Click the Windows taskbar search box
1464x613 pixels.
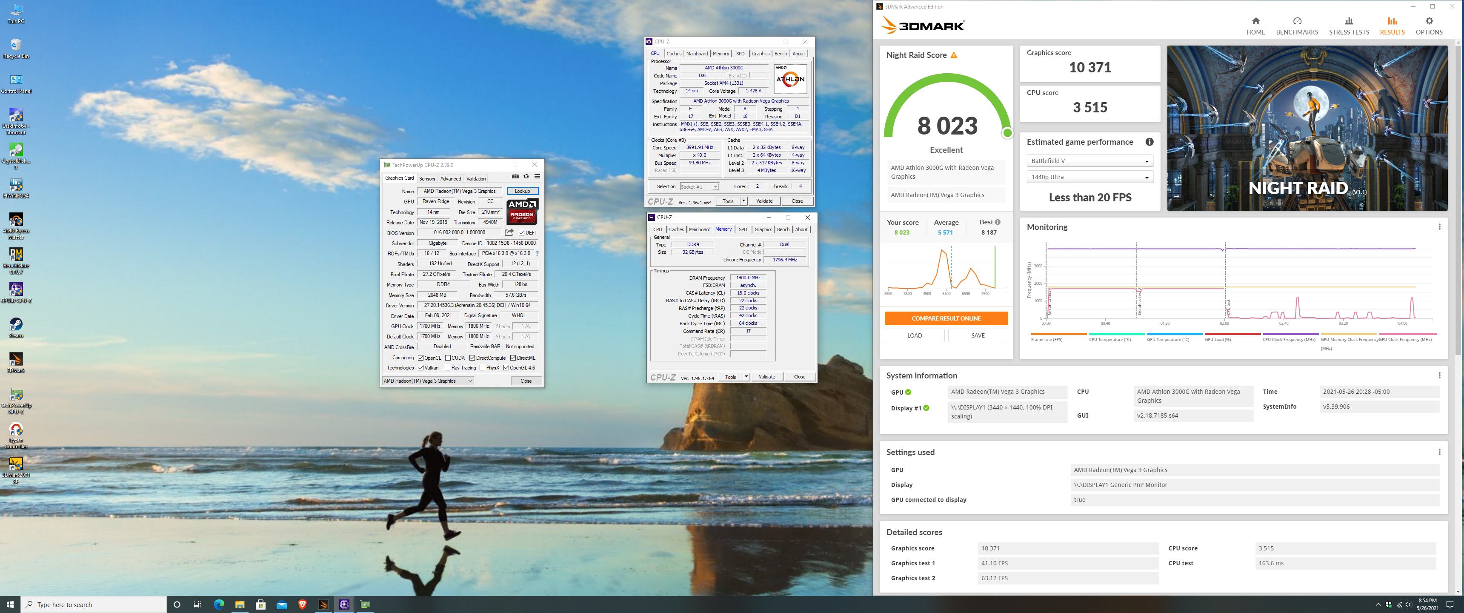[x=94, y=604]
